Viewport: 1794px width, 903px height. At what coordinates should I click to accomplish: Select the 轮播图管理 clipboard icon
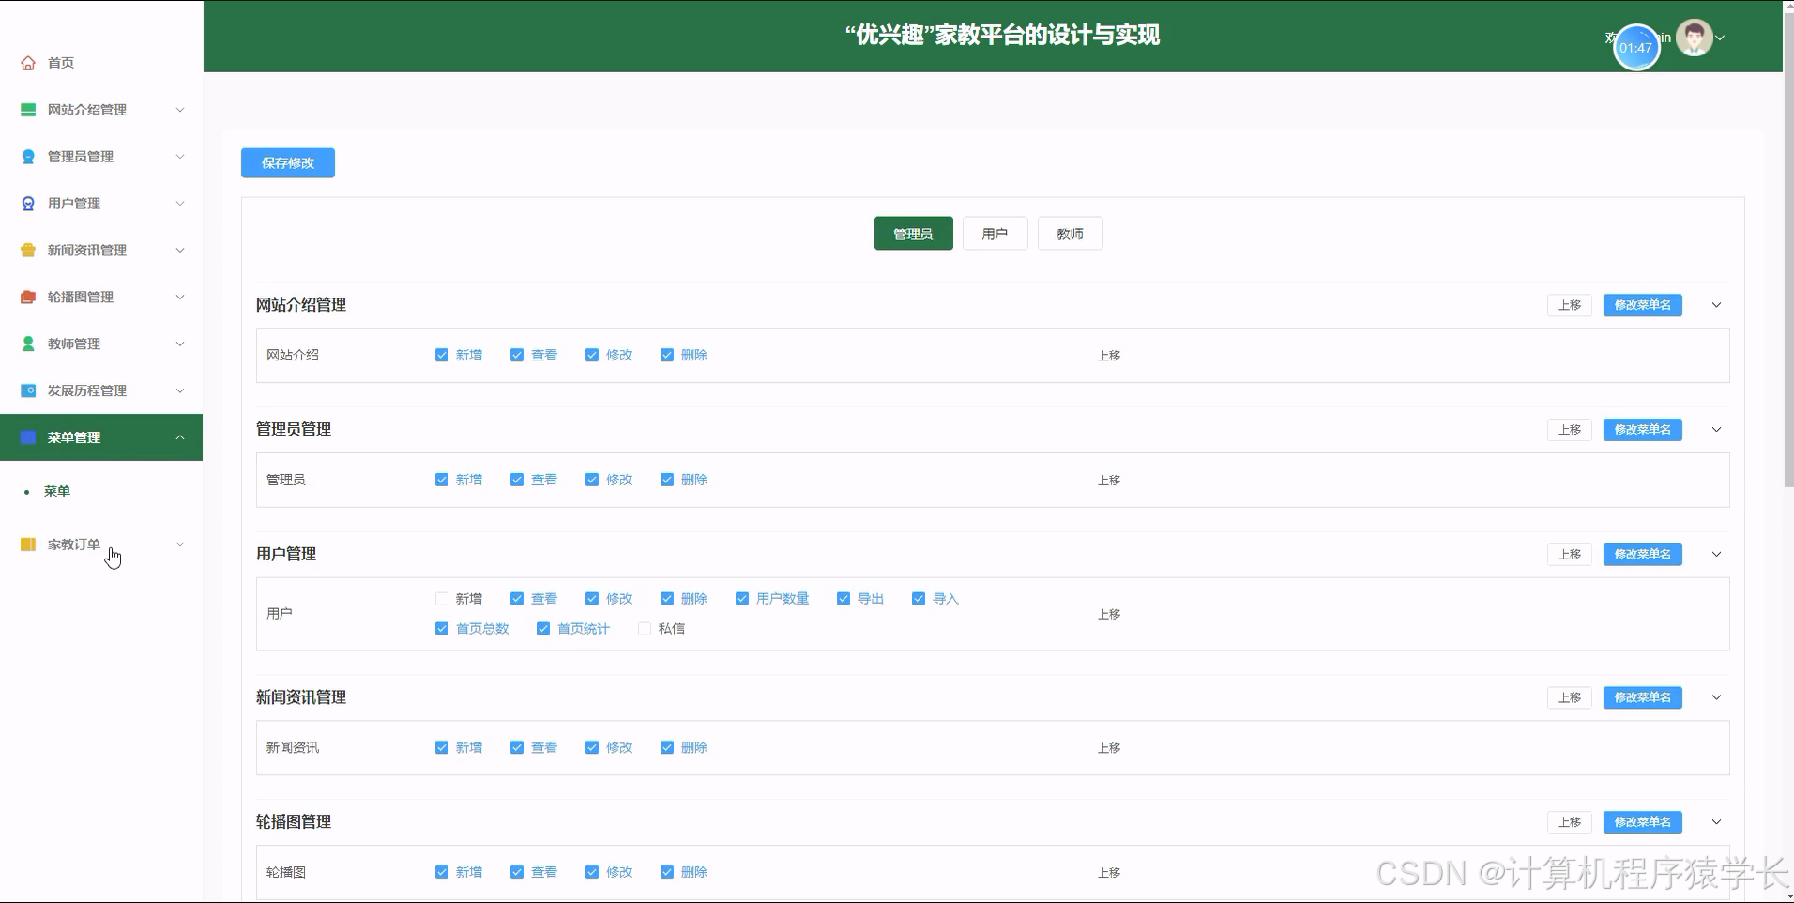coord(27,297)
